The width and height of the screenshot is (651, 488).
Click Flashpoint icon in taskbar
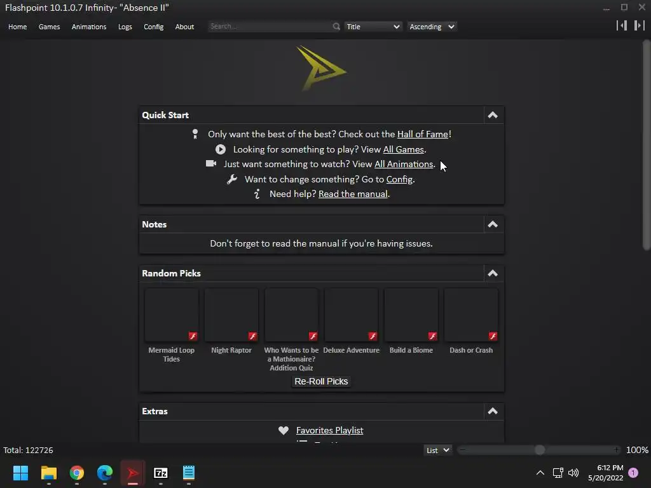click(133, 473)
